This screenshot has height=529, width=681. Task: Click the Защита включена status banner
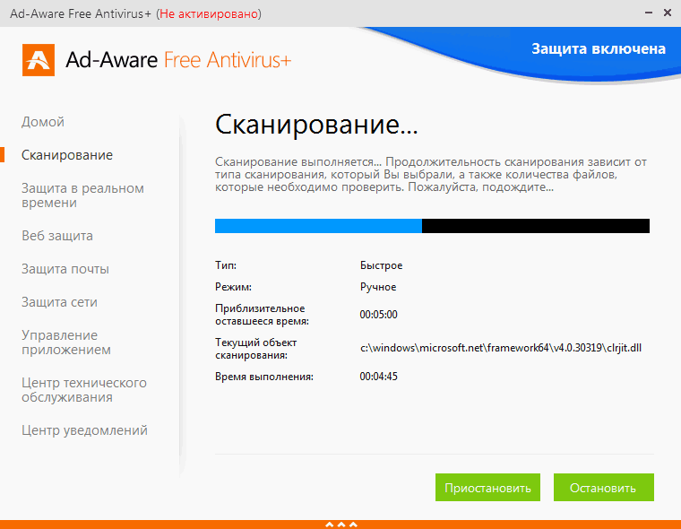[599, 48]
